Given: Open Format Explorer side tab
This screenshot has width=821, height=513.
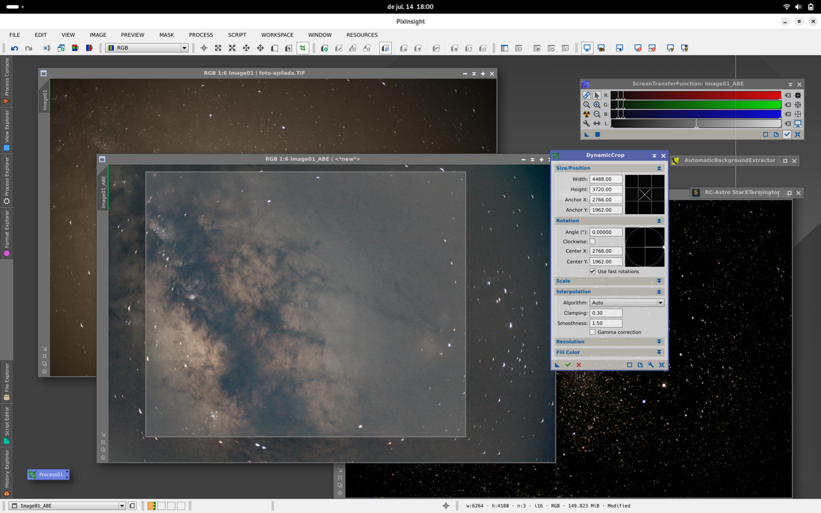Looking at the screenshot, I should tap(6, 234).
